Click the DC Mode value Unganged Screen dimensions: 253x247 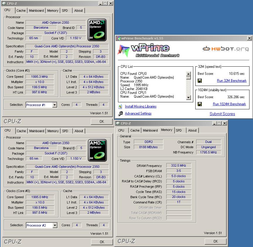(208, 147)
